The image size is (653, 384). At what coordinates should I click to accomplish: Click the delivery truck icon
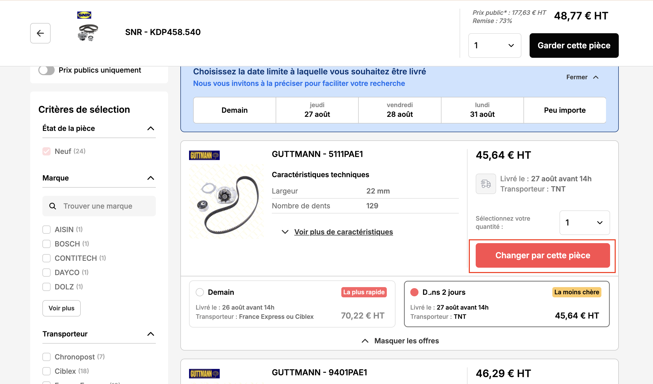click(x=486, y=184)
